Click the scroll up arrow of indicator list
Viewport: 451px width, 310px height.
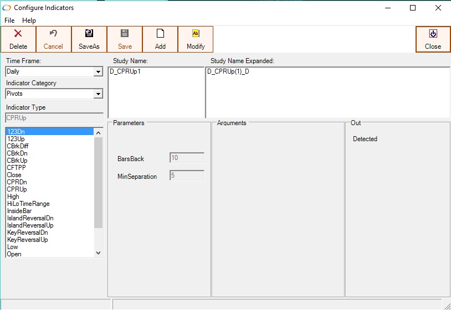99,132
